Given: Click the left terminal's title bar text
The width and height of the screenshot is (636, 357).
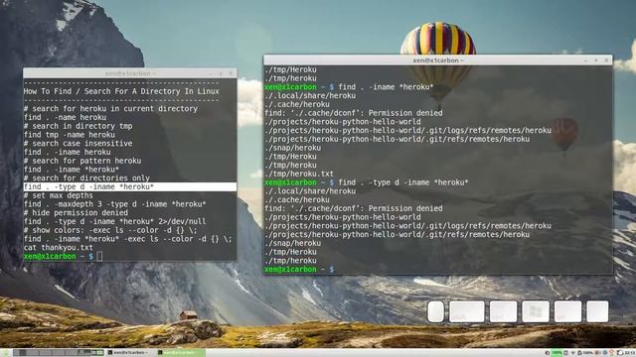Looking at the screenshot, I should 130,73.
